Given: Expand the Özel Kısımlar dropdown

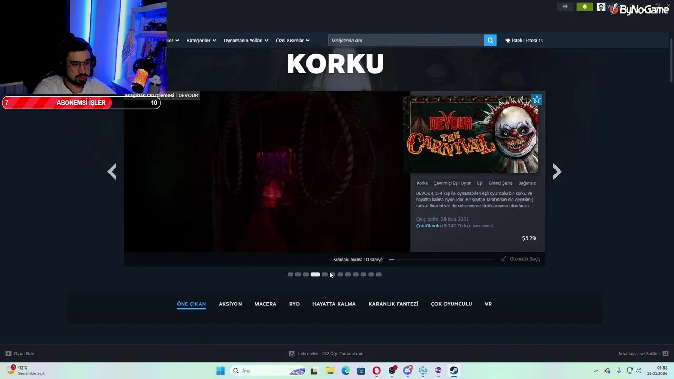Looking at the screenshot, I should click(x=293, y=41).
